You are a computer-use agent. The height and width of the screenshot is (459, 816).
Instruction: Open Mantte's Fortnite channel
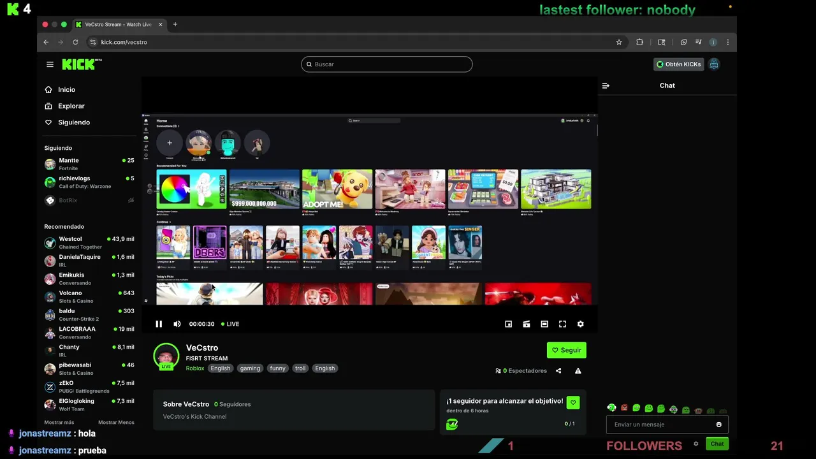(x=89, y=164)
